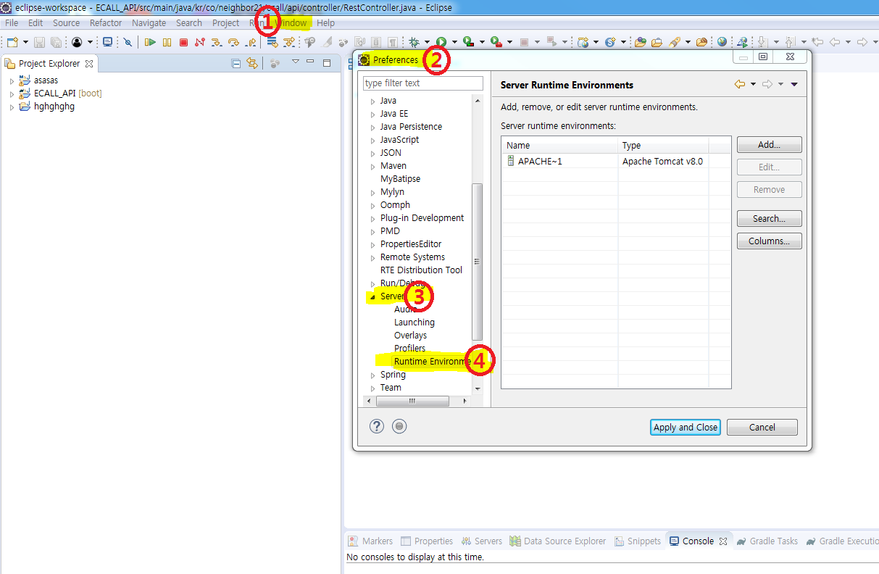Screen dimensions: 879x574
Task: Click the Spring starter project icon
Action: point(610,42)
